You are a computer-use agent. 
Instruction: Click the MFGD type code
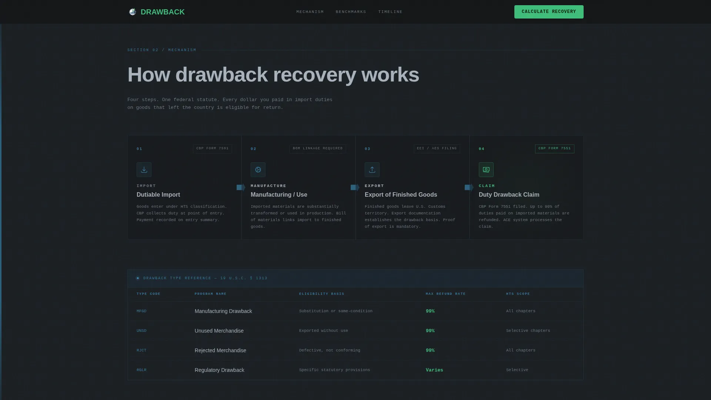pyautogui.click(x=141, y=311)
